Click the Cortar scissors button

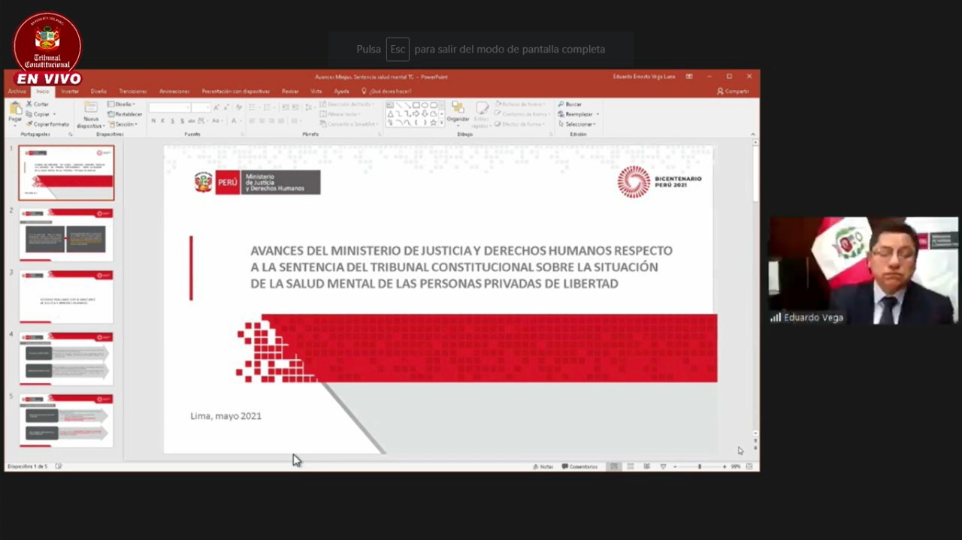(38, 104)
